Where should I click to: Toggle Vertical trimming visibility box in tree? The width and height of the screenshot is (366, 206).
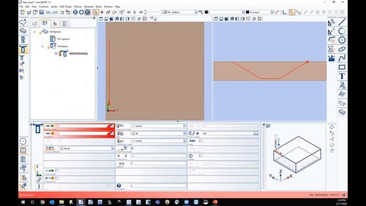[x=56, y=53]
